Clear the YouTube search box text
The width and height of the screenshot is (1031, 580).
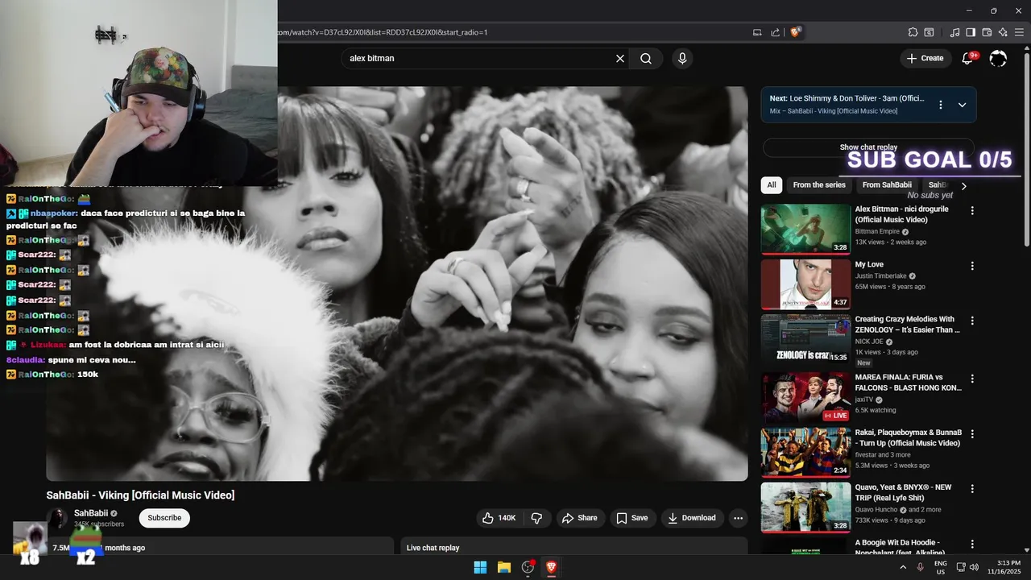[620, 59]
